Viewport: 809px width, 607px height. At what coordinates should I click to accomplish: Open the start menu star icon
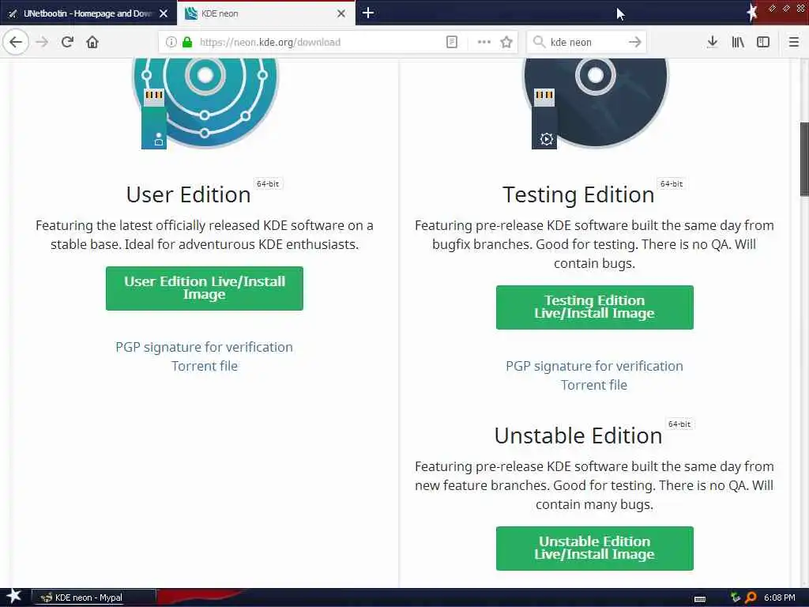[x=13, y=597]
